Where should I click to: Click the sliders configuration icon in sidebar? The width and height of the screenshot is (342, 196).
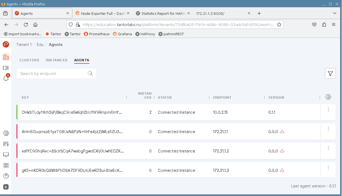coord(6,144)
